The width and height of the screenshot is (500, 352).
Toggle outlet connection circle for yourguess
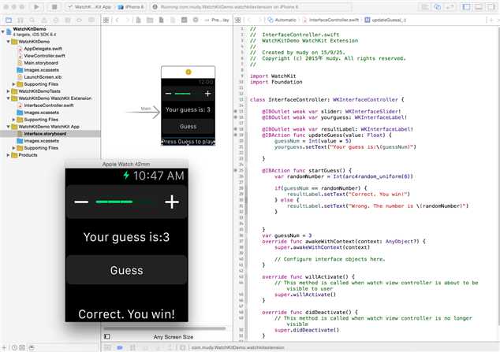pyautogui.click(x=236, y=117)
